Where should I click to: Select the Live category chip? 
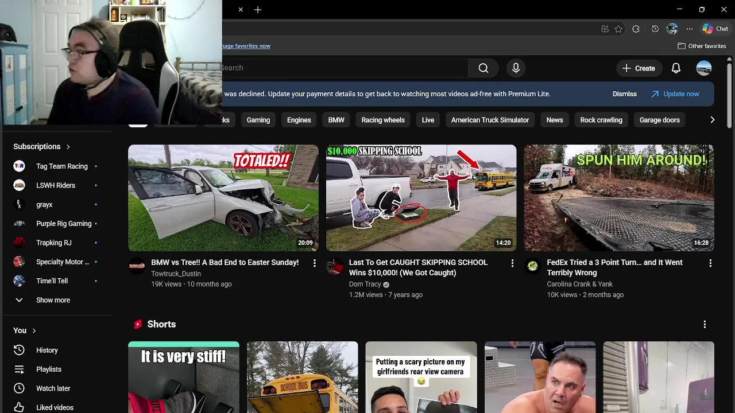point(428,120)
